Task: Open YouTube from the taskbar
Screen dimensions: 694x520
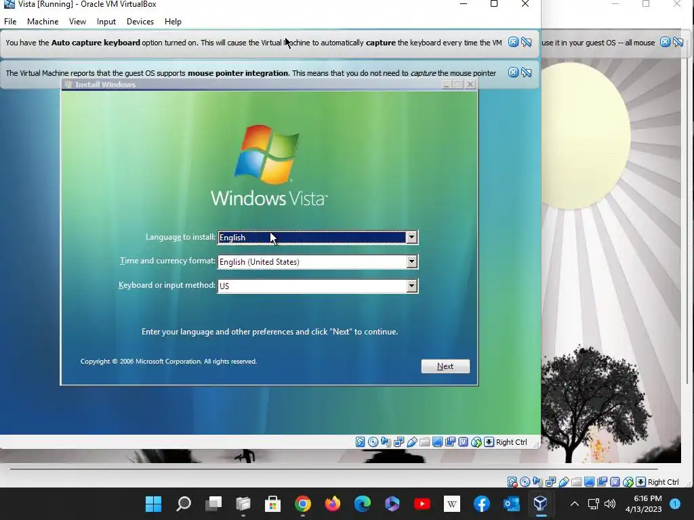Action: (x=422, y=504)
